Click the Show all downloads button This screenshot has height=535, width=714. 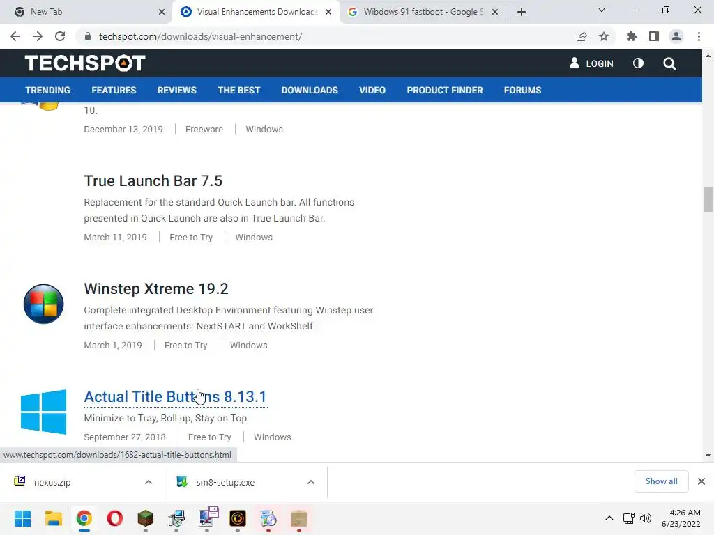(661, 481)
